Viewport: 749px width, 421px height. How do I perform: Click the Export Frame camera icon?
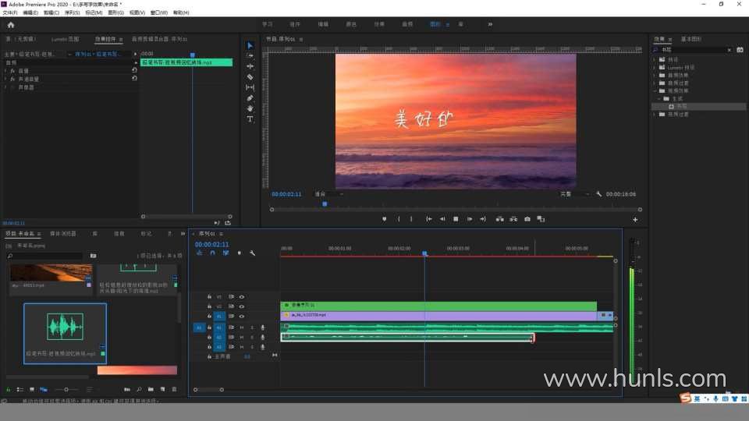pyautogui.click(x=527, y=219)
